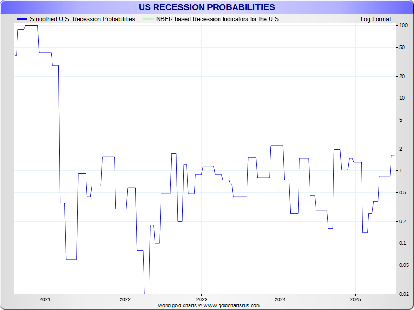Click the 0.2 y-axis label
The image size is (414, 310).
tap(402, 221)
